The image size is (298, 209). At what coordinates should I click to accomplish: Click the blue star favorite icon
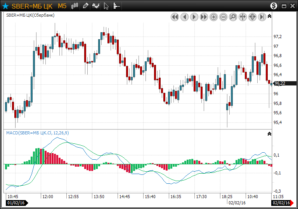(x=5, y=6)
